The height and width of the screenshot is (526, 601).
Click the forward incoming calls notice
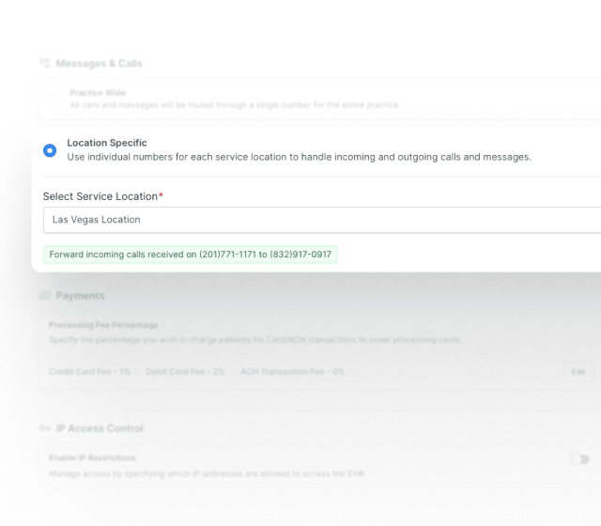[191, 255]
